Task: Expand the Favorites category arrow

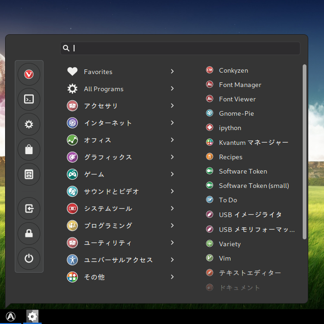Action: pyautogui.click(x=172, y=71)
